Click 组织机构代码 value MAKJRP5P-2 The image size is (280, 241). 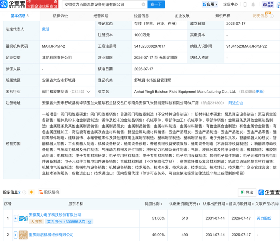pos(53,46)
